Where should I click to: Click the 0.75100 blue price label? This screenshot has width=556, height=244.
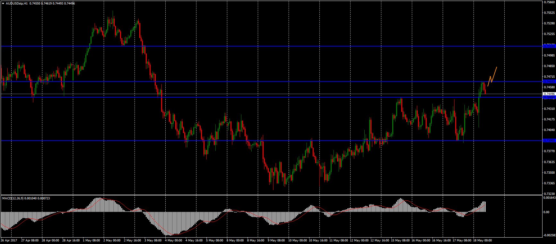click(549, 46)
